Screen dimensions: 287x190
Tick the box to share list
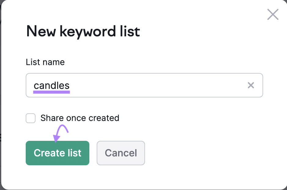coord(31,118)
